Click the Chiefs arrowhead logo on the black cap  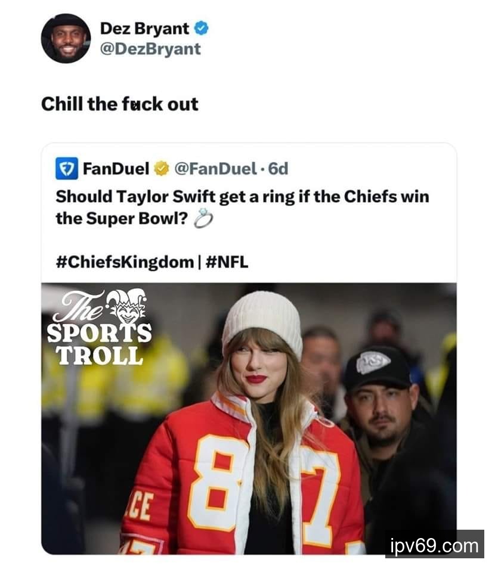[373, 361]
